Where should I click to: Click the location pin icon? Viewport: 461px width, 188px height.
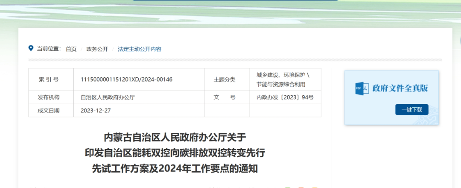pos(31,48)
